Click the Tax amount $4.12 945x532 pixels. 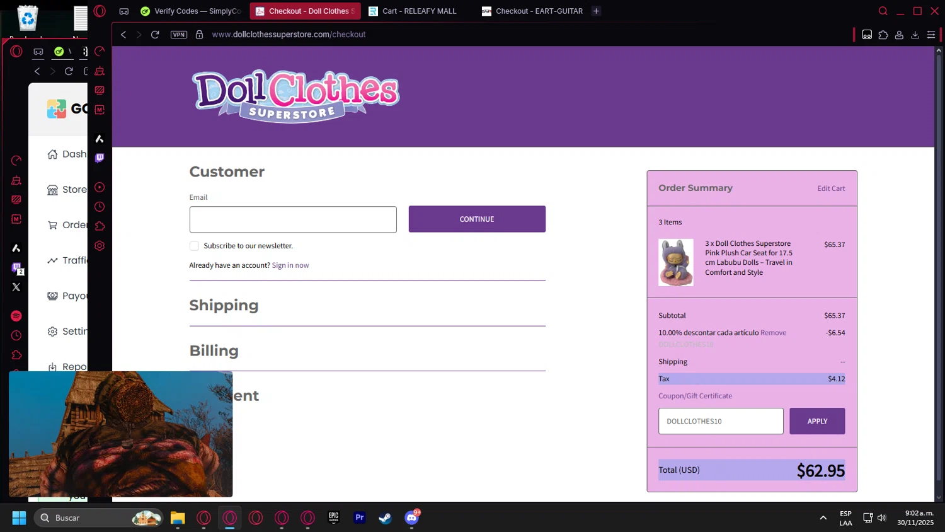coord(836,379)
